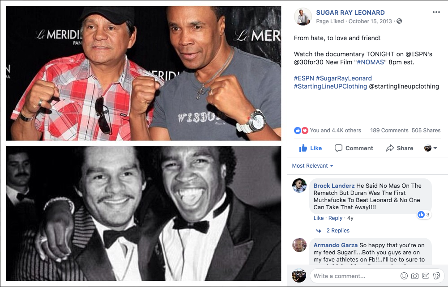The width and height of the screenshot is (448, 287).
Task: Open SUGAR RAY LEONARD's page
Action: 350,13
